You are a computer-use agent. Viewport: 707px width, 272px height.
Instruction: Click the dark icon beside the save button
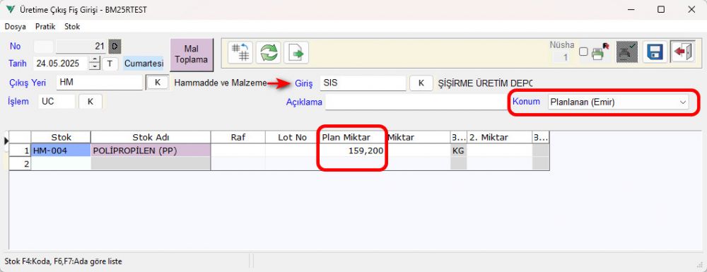[x=627, y=52]
